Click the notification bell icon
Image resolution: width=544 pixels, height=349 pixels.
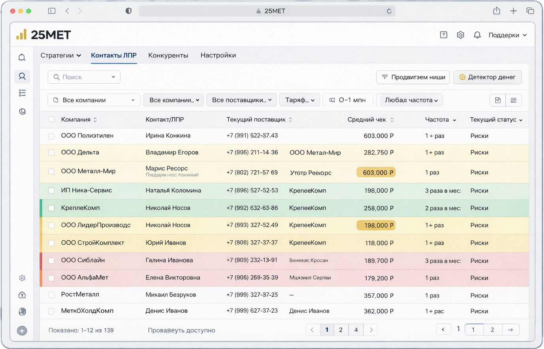[477, 35]
